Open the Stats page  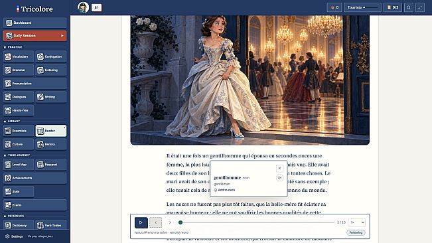19,191
